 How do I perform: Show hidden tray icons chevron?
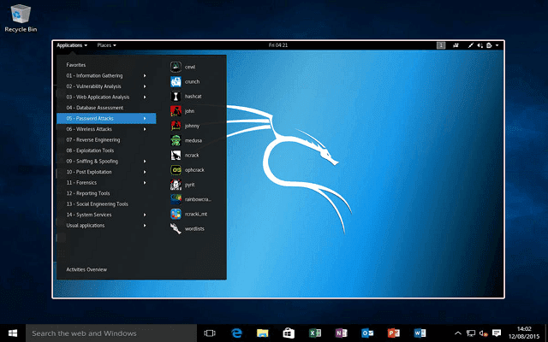458,333
